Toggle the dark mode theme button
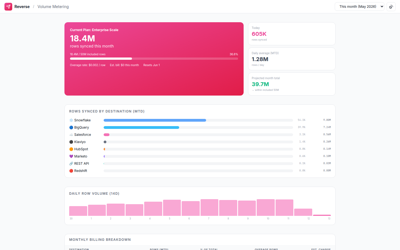 coord(391,7)
